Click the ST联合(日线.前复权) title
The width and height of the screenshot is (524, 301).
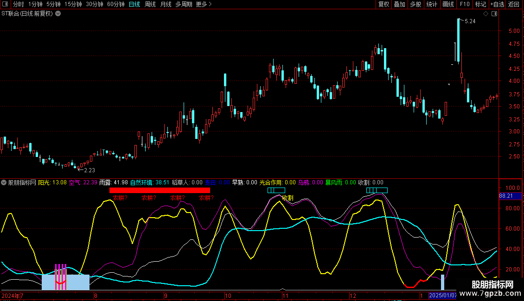pyautogui.click(x=27, y=14)
